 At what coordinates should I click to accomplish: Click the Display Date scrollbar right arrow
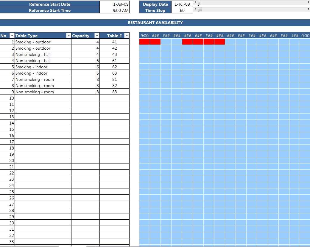point(309,3)
